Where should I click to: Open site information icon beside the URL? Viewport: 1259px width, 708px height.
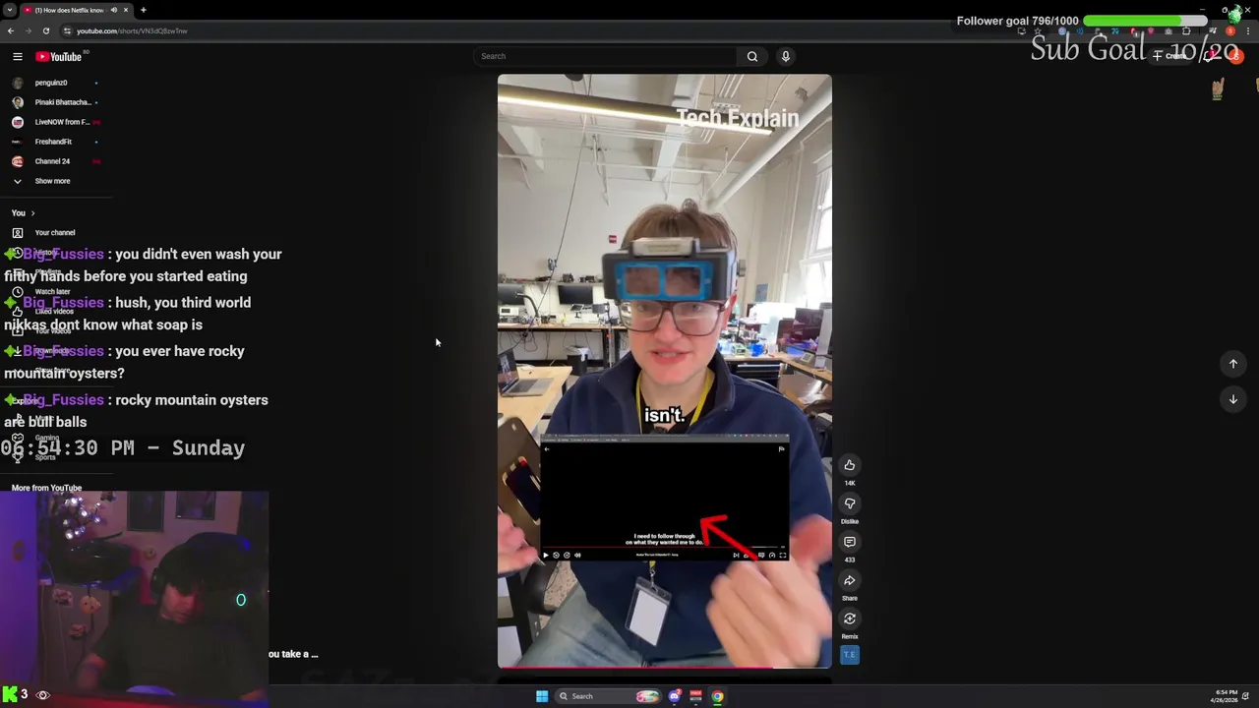tap(67, 30)
